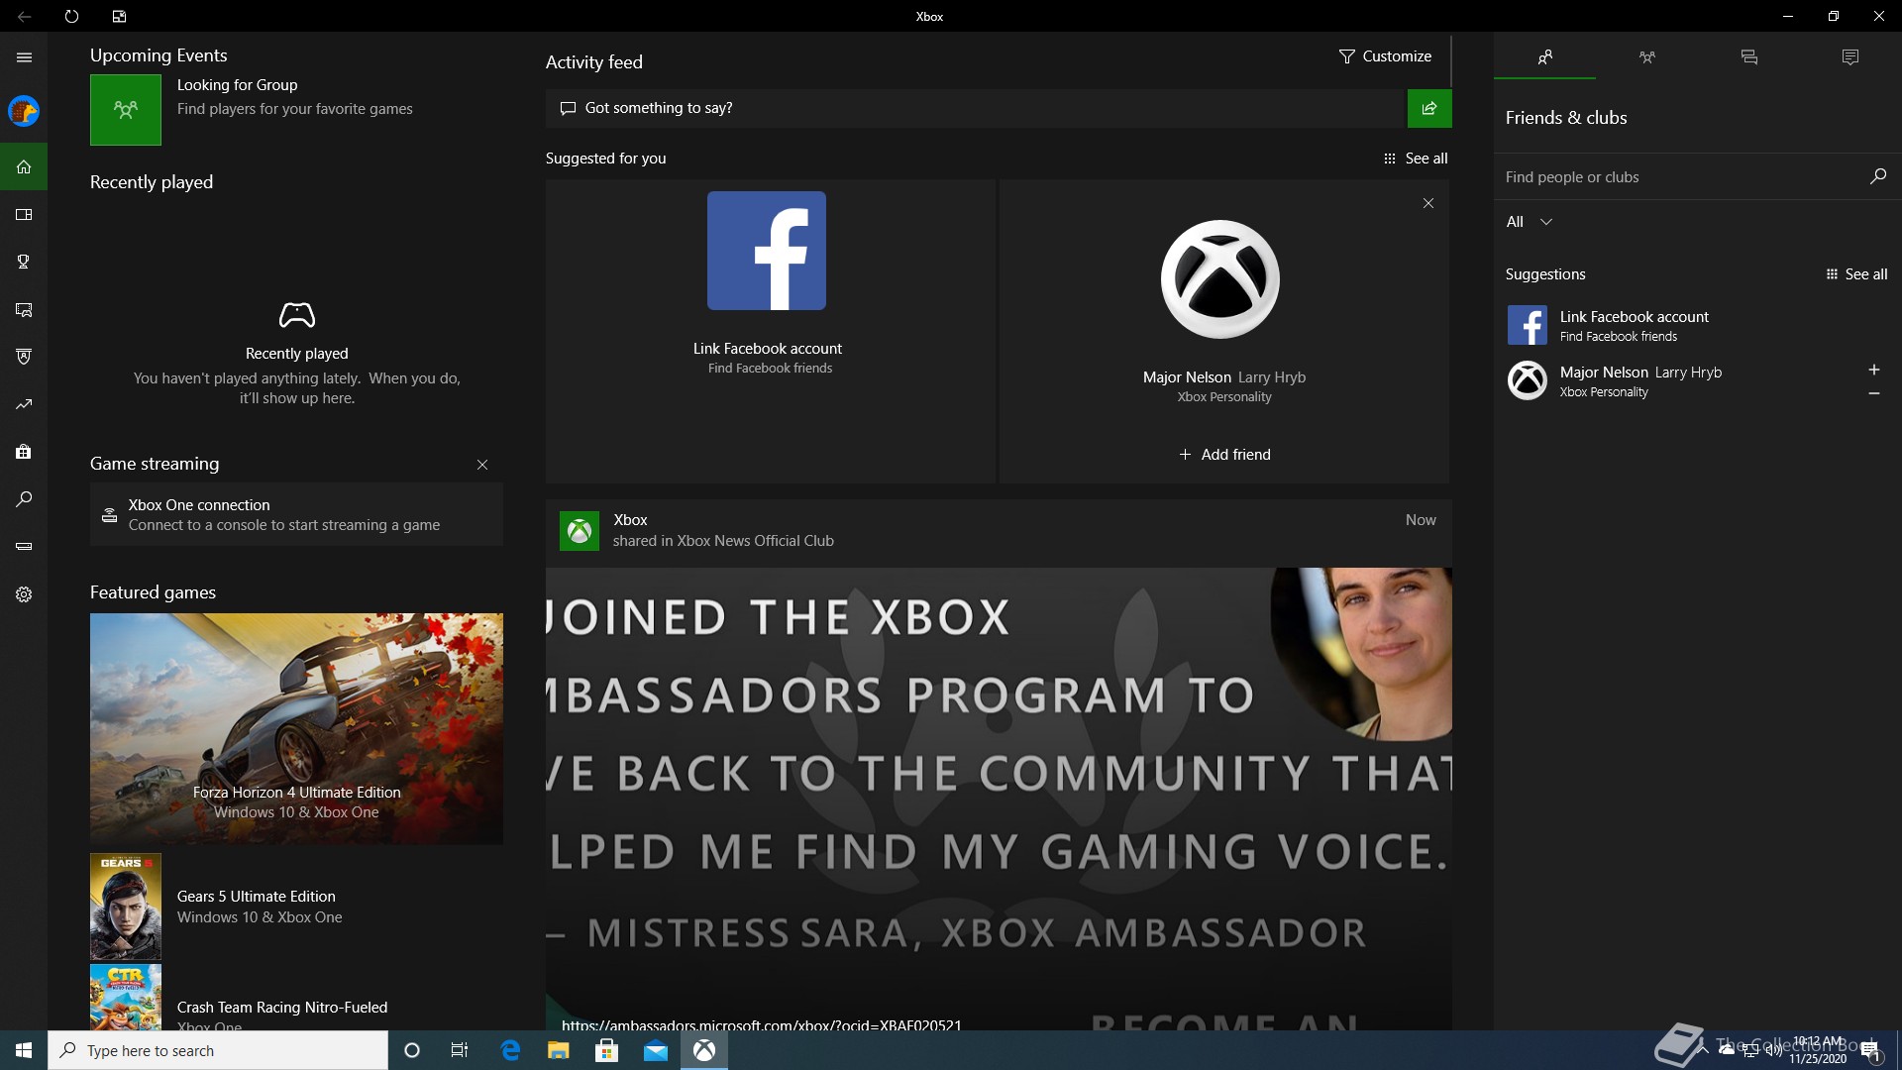
Task: Click 'Gears 5 Ultimate Edition' title text
Action: tap(257, 897)
